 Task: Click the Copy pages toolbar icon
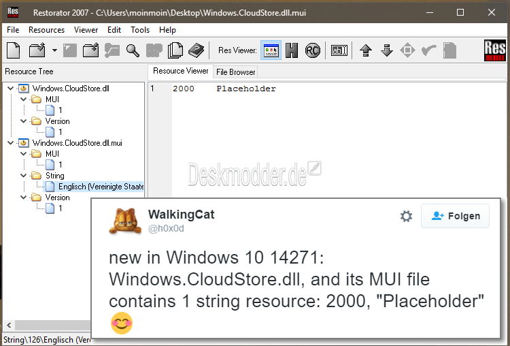175,50
